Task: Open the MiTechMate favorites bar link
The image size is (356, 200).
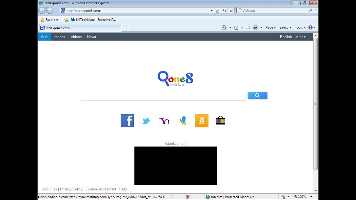Action: (x=93, y=20)
